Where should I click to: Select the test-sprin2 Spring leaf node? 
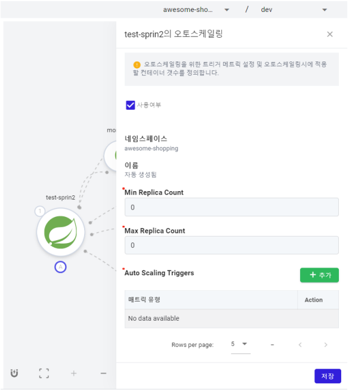[x=61, y=232]
